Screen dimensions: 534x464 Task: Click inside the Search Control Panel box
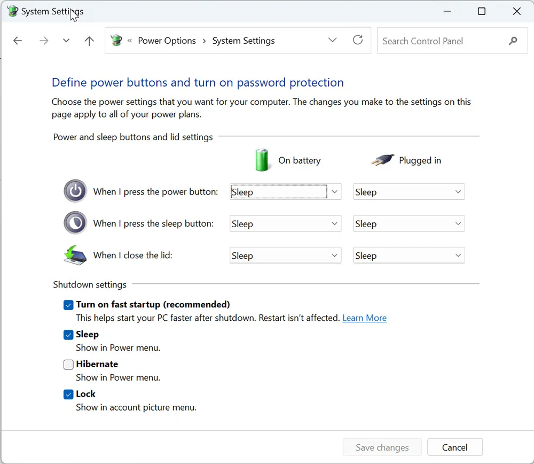tap(438, 40)
